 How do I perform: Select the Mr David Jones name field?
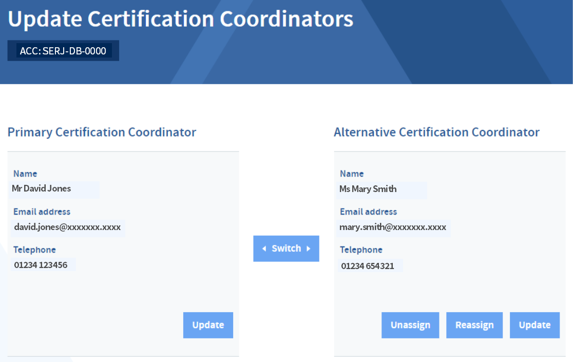coord(54,189)
